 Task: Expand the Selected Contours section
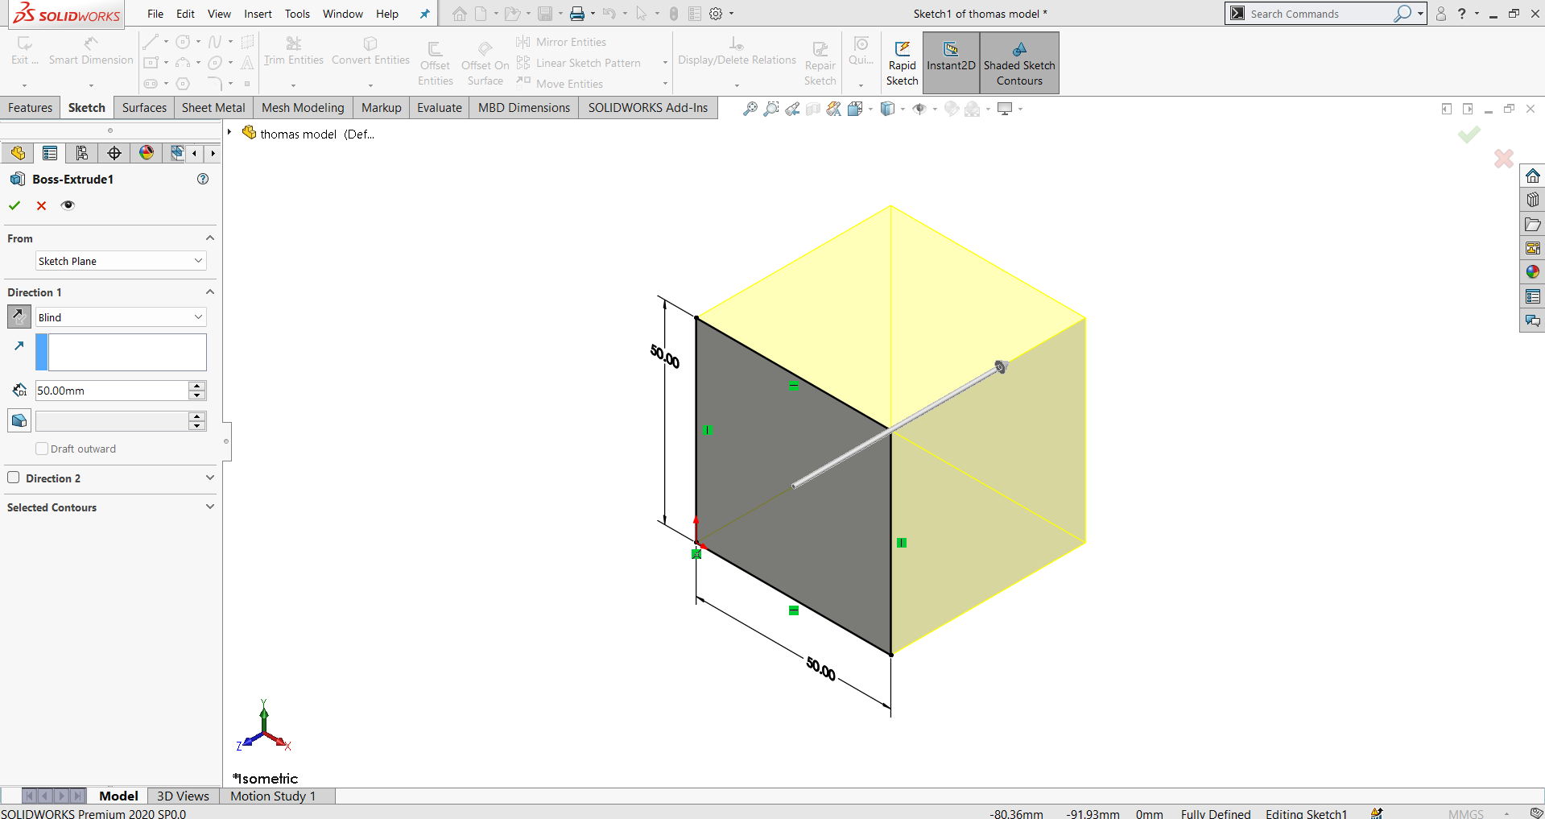[x=210, y=507]
